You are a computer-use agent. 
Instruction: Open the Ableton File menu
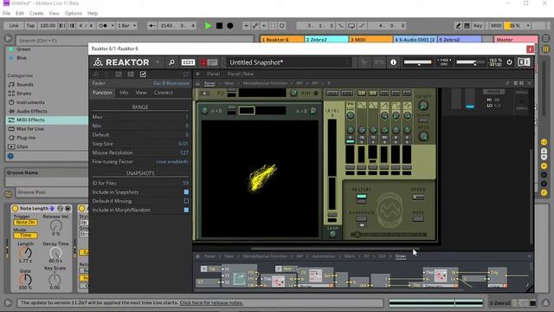(x=6, y=14)
